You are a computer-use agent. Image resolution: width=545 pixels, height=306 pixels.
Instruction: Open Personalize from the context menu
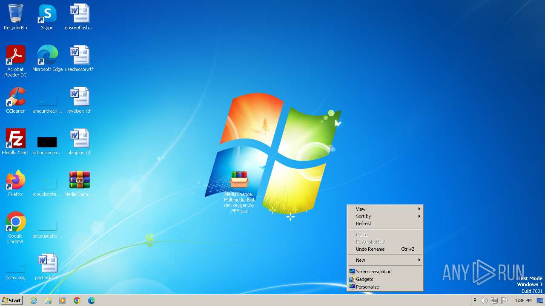385,287
